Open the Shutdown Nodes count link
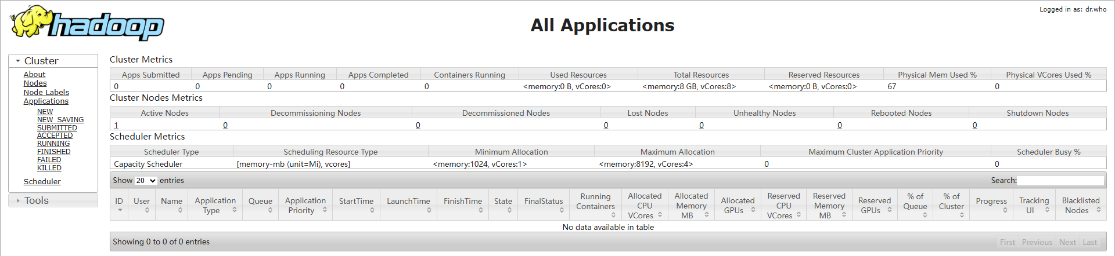1115x256 pixels. tap(975, 125)
